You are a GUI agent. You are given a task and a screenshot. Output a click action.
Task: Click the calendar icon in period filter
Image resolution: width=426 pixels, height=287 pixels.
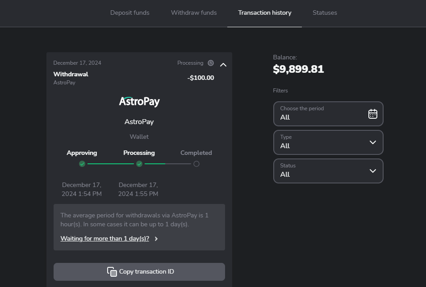point(372,114)
